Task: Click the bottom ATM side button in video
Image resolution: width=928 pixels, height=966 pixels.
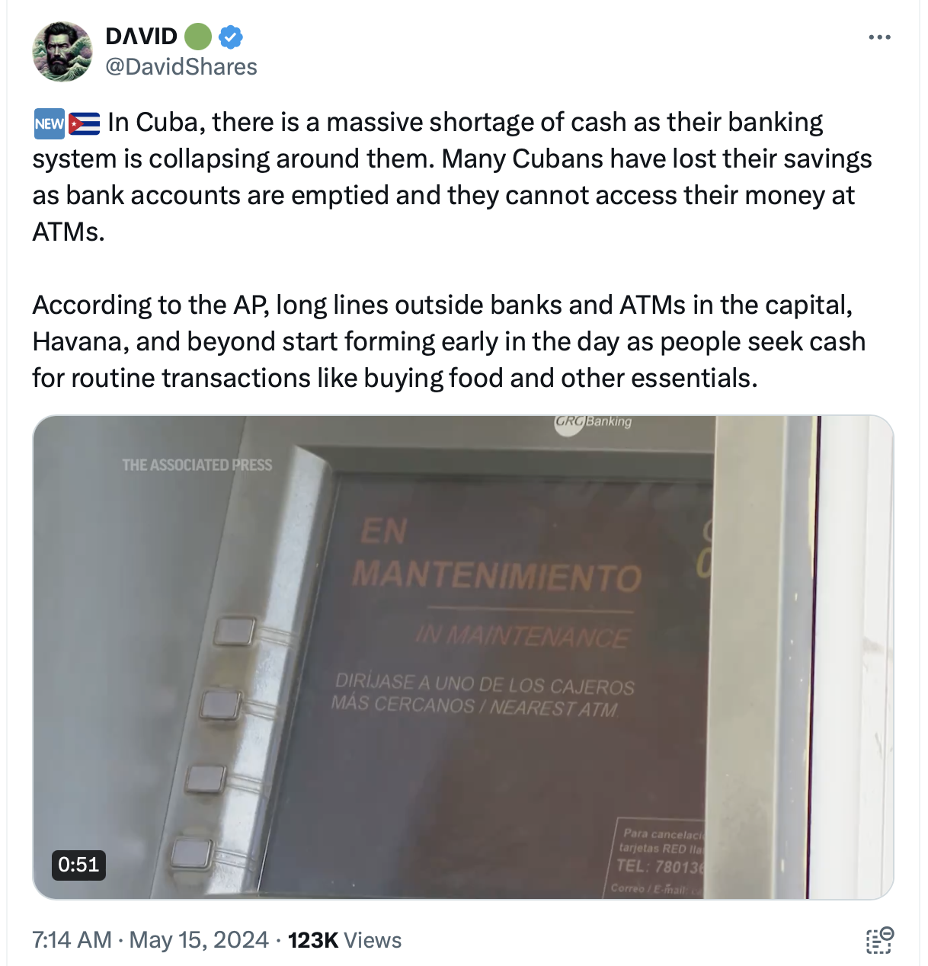Action: (x=192, y=852)
